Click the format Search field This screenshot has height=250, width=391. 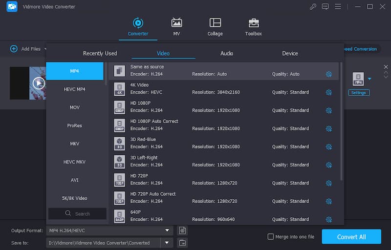pyautogui.click(x=77, y=214)
